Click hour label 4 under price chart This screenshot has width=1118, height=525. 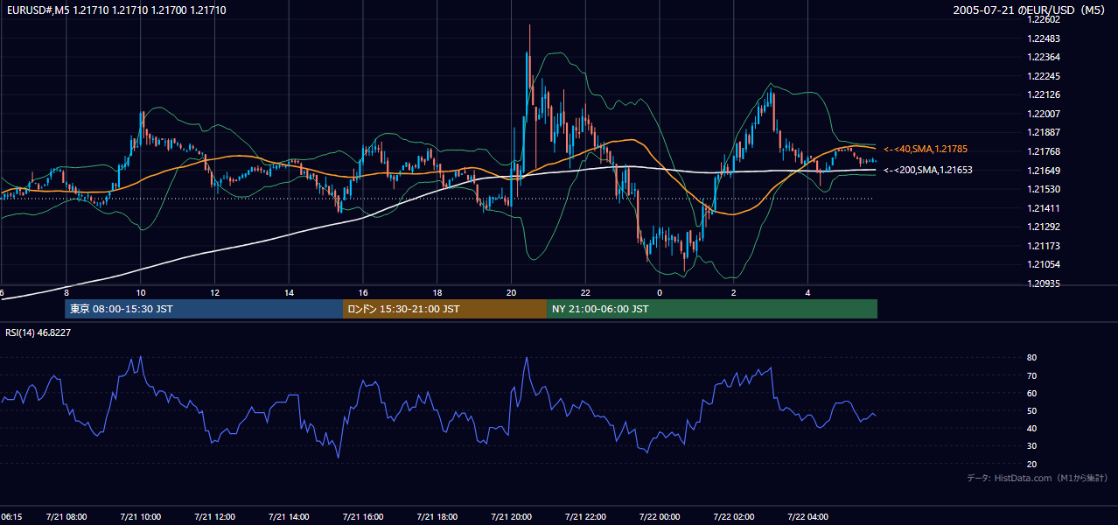tap(808, 292)
